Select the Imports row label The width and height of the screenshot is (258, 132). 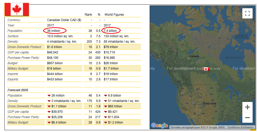tap(13, 74)
